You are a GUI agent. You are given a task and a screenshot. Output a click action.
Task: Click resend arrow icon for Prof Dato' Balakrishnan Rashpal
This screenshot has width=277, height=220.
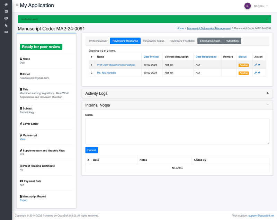tap(259, 65)
